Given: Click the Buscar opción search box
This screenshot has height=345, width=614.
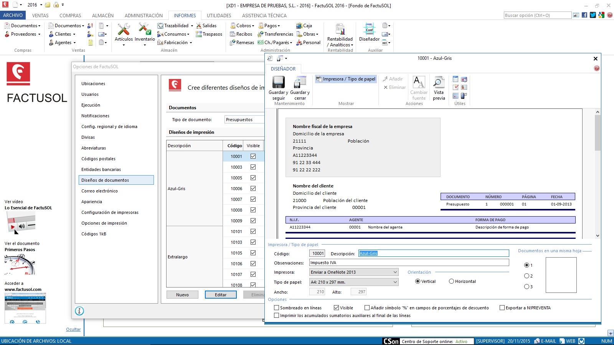Looking at the screenshot, I should 538,15.
